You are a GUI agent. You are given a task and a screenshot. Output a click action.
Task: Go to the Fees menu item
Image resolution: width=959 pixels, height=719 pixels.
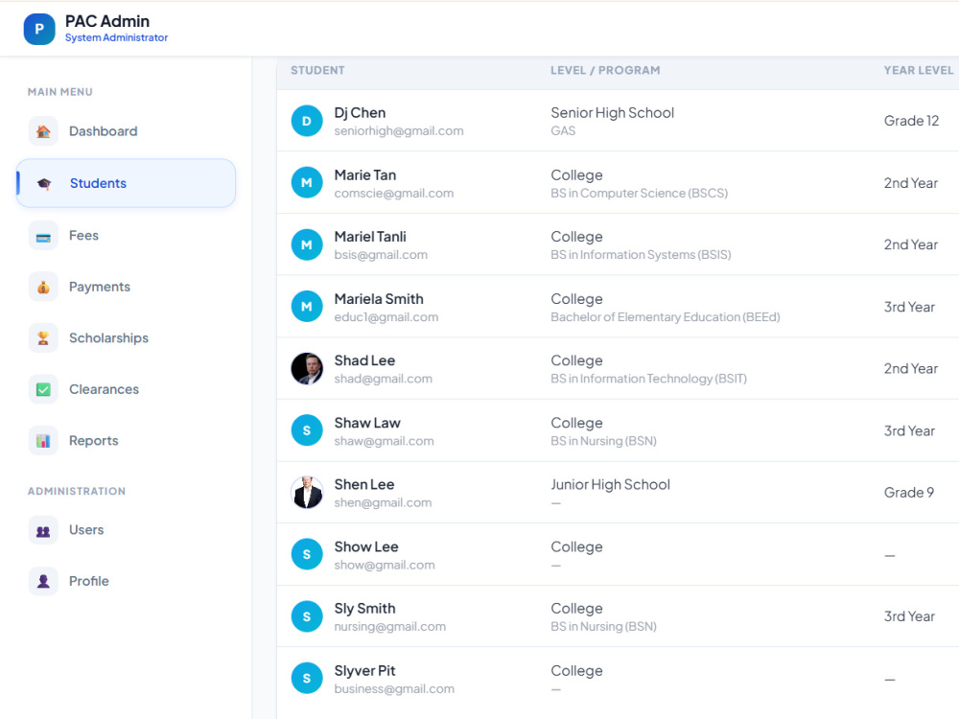[x=126, y=236]
